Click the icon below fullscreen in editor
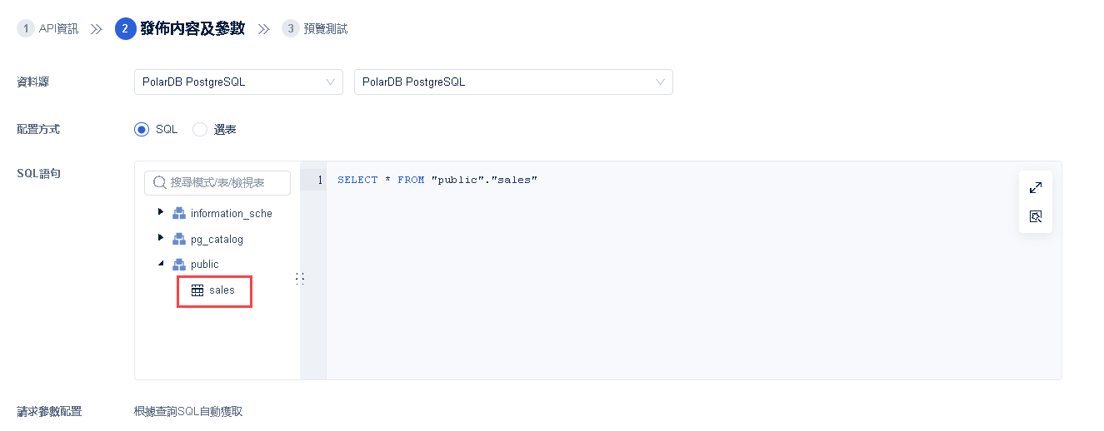The image size is (1104, 431). (x=1036, y=216)
